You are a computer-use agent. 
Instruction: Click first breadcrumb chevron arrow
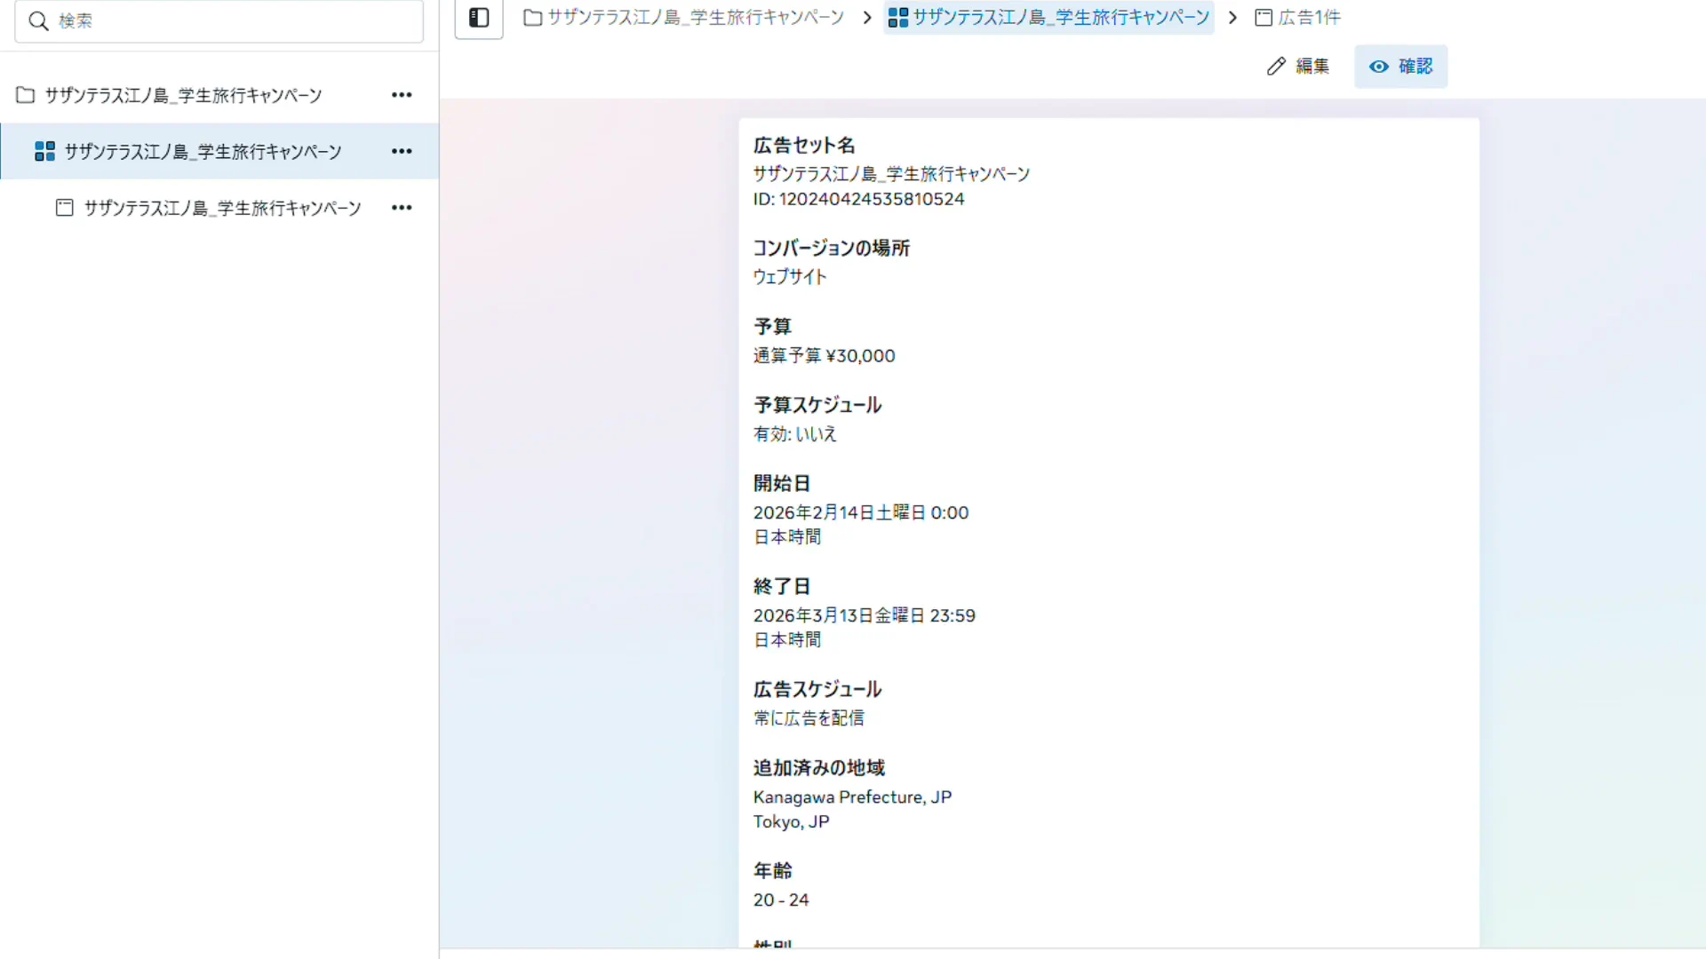[x=867, y=18]
